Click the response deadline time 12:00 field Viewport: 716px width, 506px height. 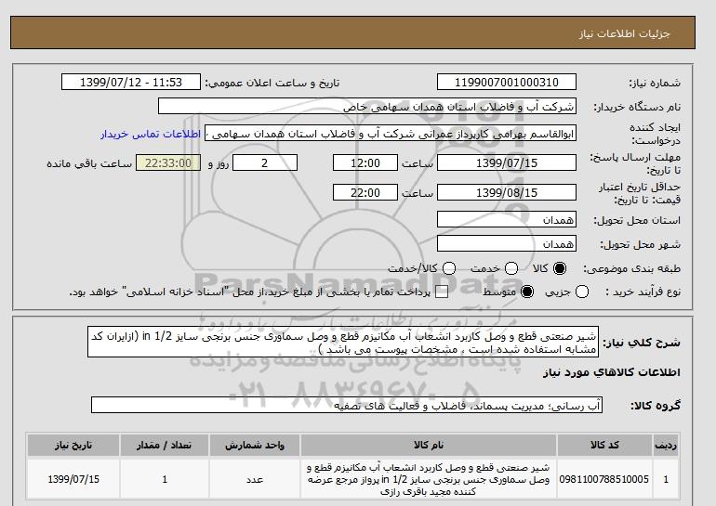click(x=365, y=162)
